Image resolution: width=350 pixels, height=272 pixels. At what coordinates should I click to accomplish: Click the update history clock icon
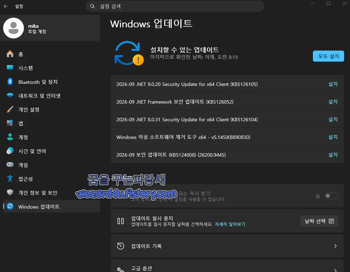tap(121, 246)
